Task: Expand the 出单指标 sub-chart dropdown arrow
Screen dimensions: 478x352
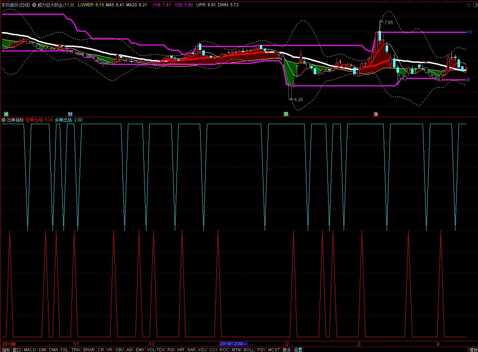Action: click(x=4, y=120)
